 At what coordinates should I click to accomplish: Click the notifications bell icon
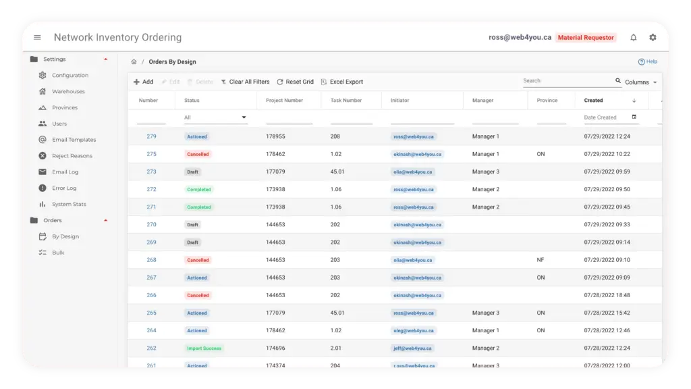click(633, 38)
